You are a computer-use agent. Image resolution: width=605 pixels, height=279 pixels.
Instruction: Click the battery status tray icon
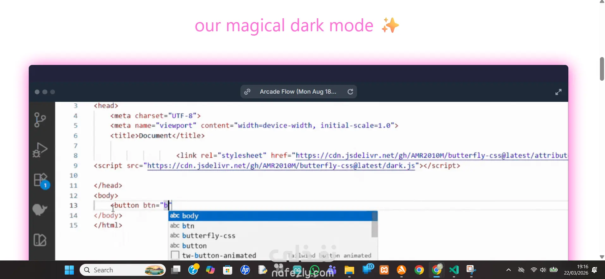coord(554,270)
